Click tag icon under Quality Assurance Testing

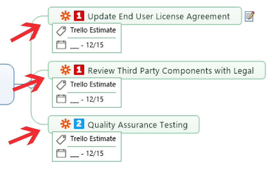point(61,139)
